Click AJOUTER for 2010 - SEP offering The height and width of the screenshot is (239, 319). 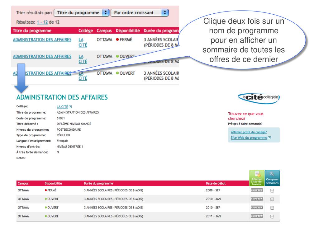[257, 208]
